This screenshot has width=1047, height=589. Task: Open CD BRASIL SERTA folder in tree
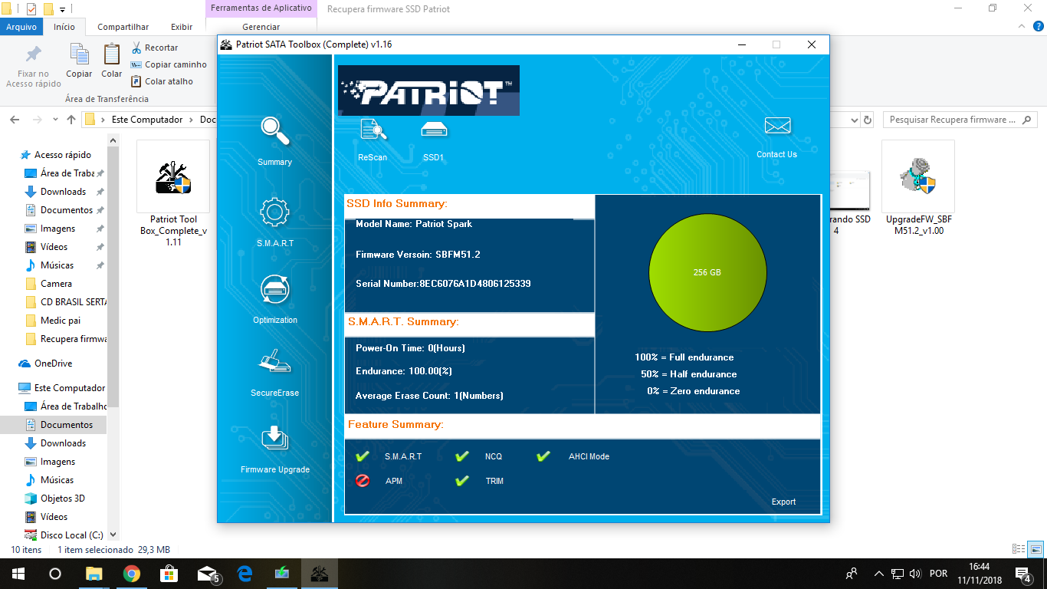[x=74, y=302]
